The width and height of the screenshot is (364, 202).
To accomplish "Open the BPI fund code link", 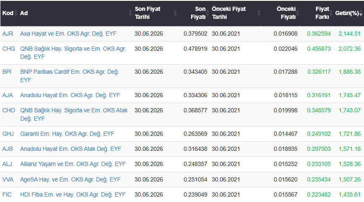I will 7,72.
